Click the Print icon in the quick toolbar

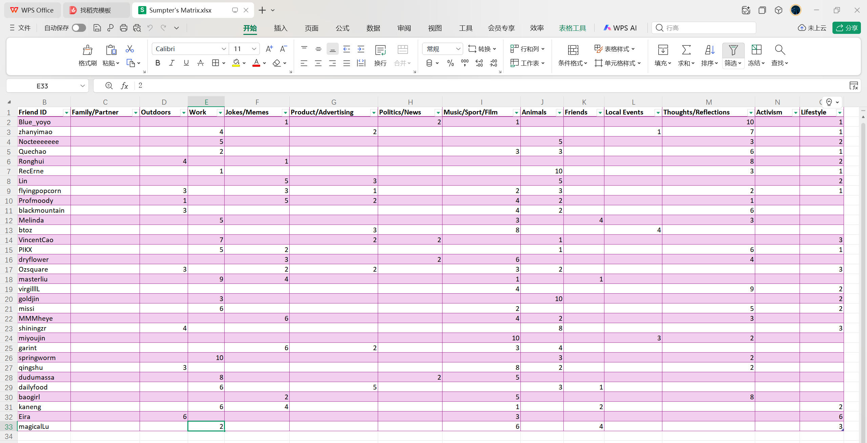click(x=123, y=28)
